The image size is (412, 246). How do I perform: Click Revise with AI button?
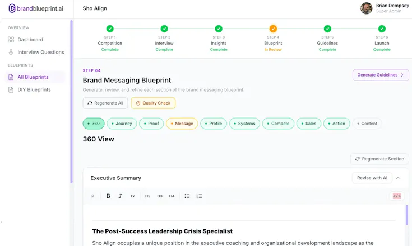(372, 178)
